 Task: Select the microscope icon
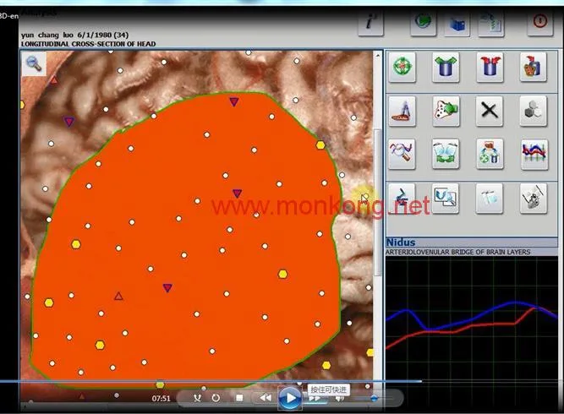402,199
